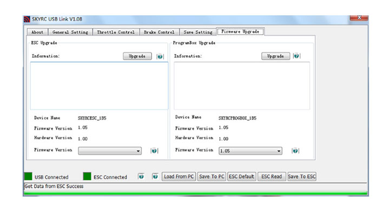This screenshot has width=388, height=215.
Task: Click the SKYRC app logo in title bar
Action: click(27, 19)
